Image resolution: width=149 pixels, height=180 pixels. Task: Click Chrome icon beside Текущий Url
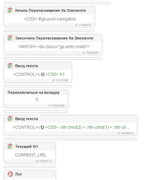pyautogui.click(x=10, y=146)
